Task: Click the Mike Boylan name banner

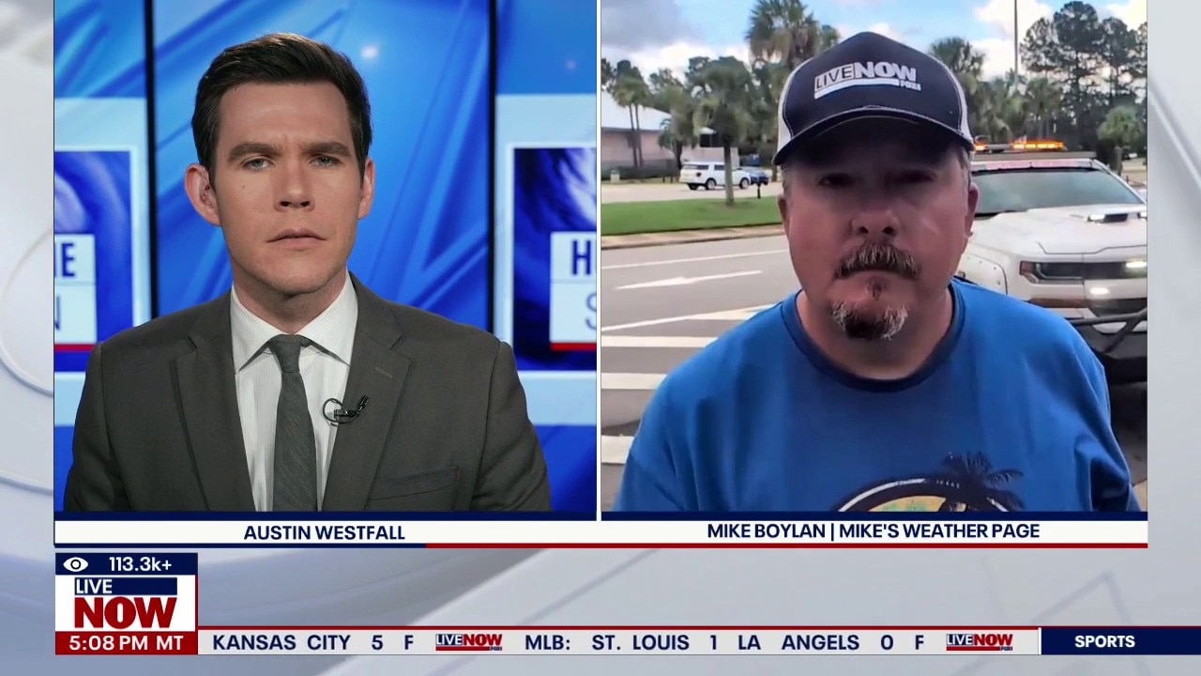Action: pyautogui.click(x=874, y=530)
